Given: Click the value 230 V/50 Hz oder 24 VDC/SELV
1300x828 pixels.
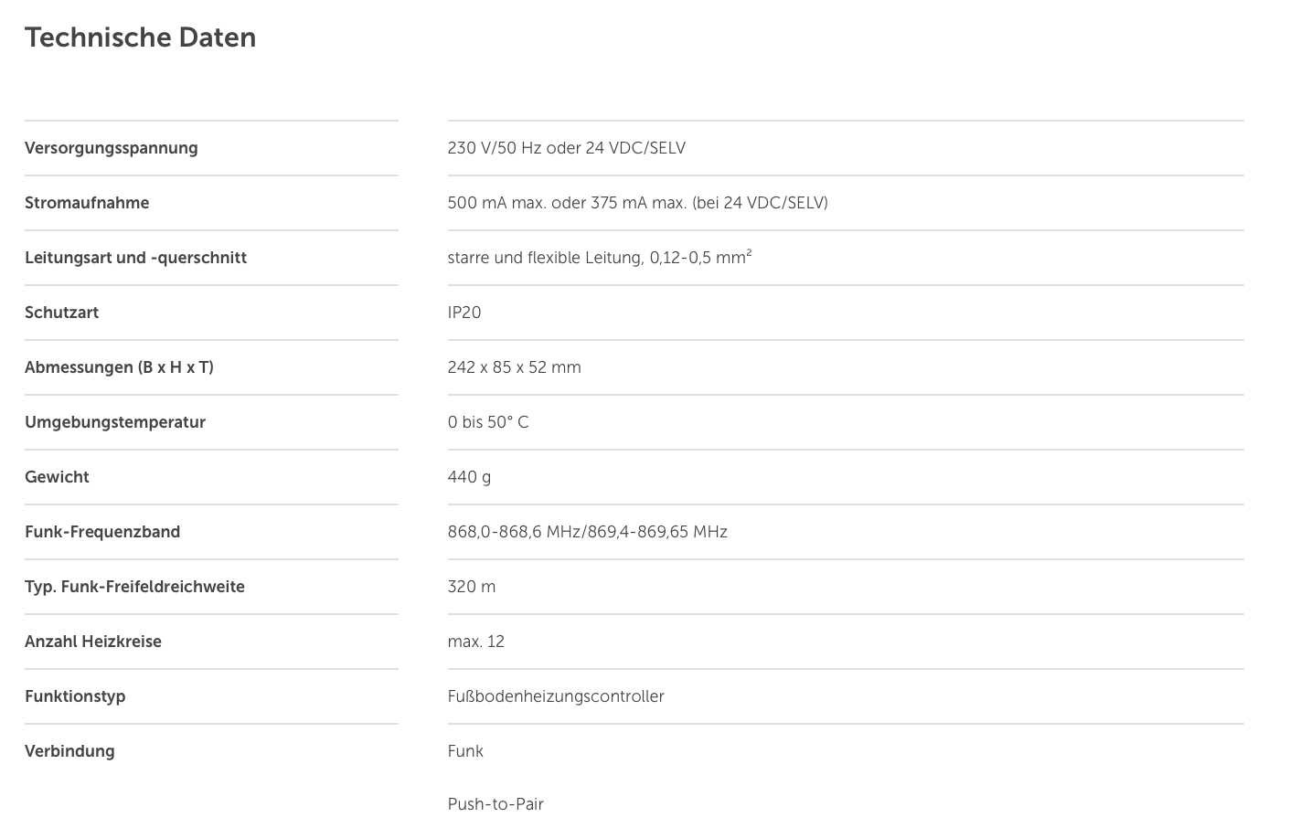Looking at the screenshot, I should (567, 148).
